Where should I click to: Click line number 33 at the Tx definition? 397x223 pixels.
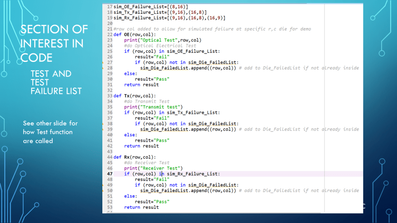[109, 96]
